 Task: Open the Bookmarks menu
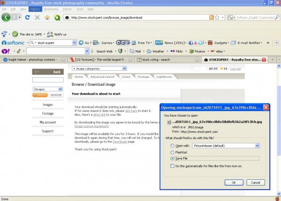coord(51,9)
